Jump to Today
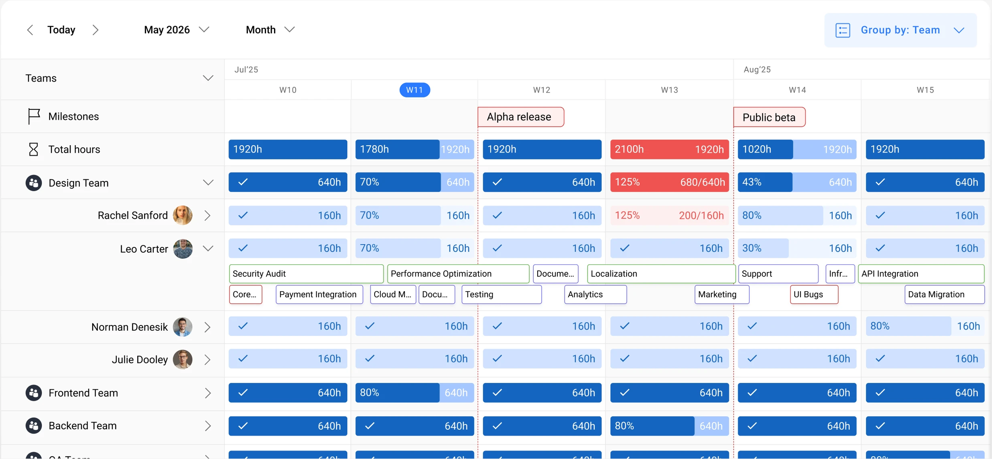Screen dimensions: 992x459 (61, 30)
